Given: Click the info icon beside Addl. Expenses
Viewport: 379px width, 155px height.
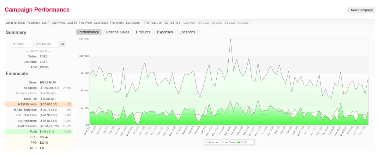Looking at the screenshot, I should [x=15, y=110].
